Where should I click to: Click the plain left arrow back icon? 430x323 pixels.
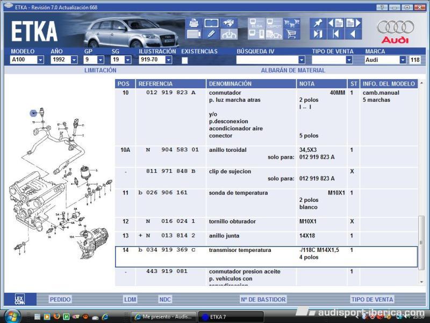click(x=353, y=34)
